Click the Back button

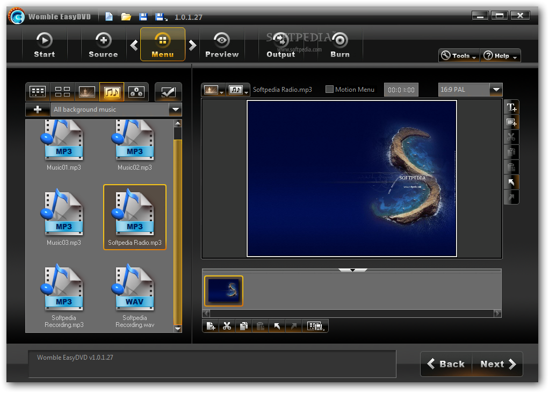coord(446,364)
